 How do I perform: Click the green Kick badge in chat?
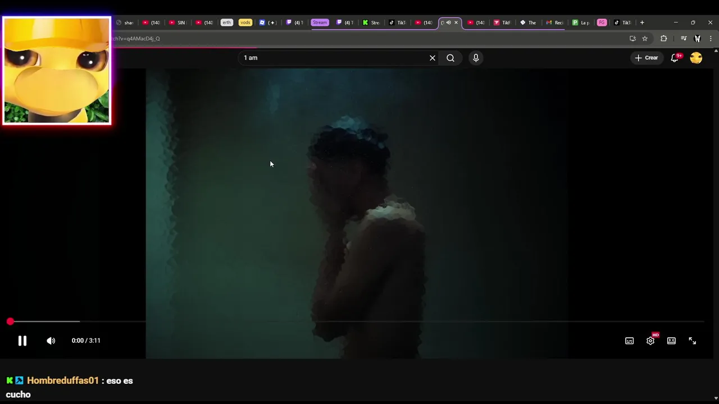[10, 380]
